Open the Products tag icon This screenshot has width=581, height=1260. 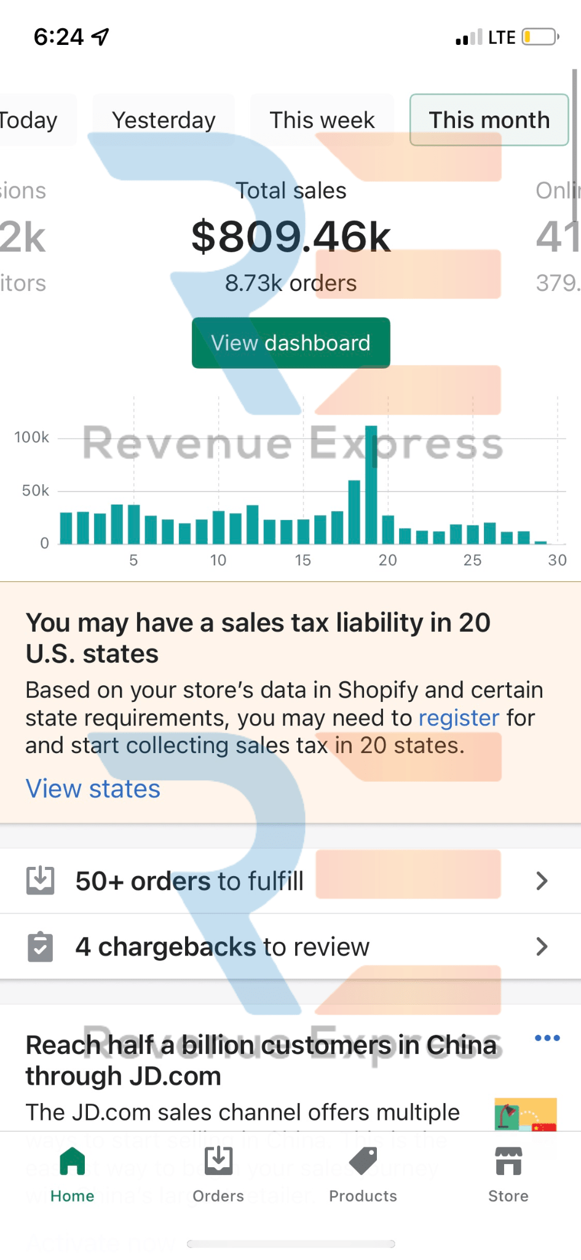363,1162
